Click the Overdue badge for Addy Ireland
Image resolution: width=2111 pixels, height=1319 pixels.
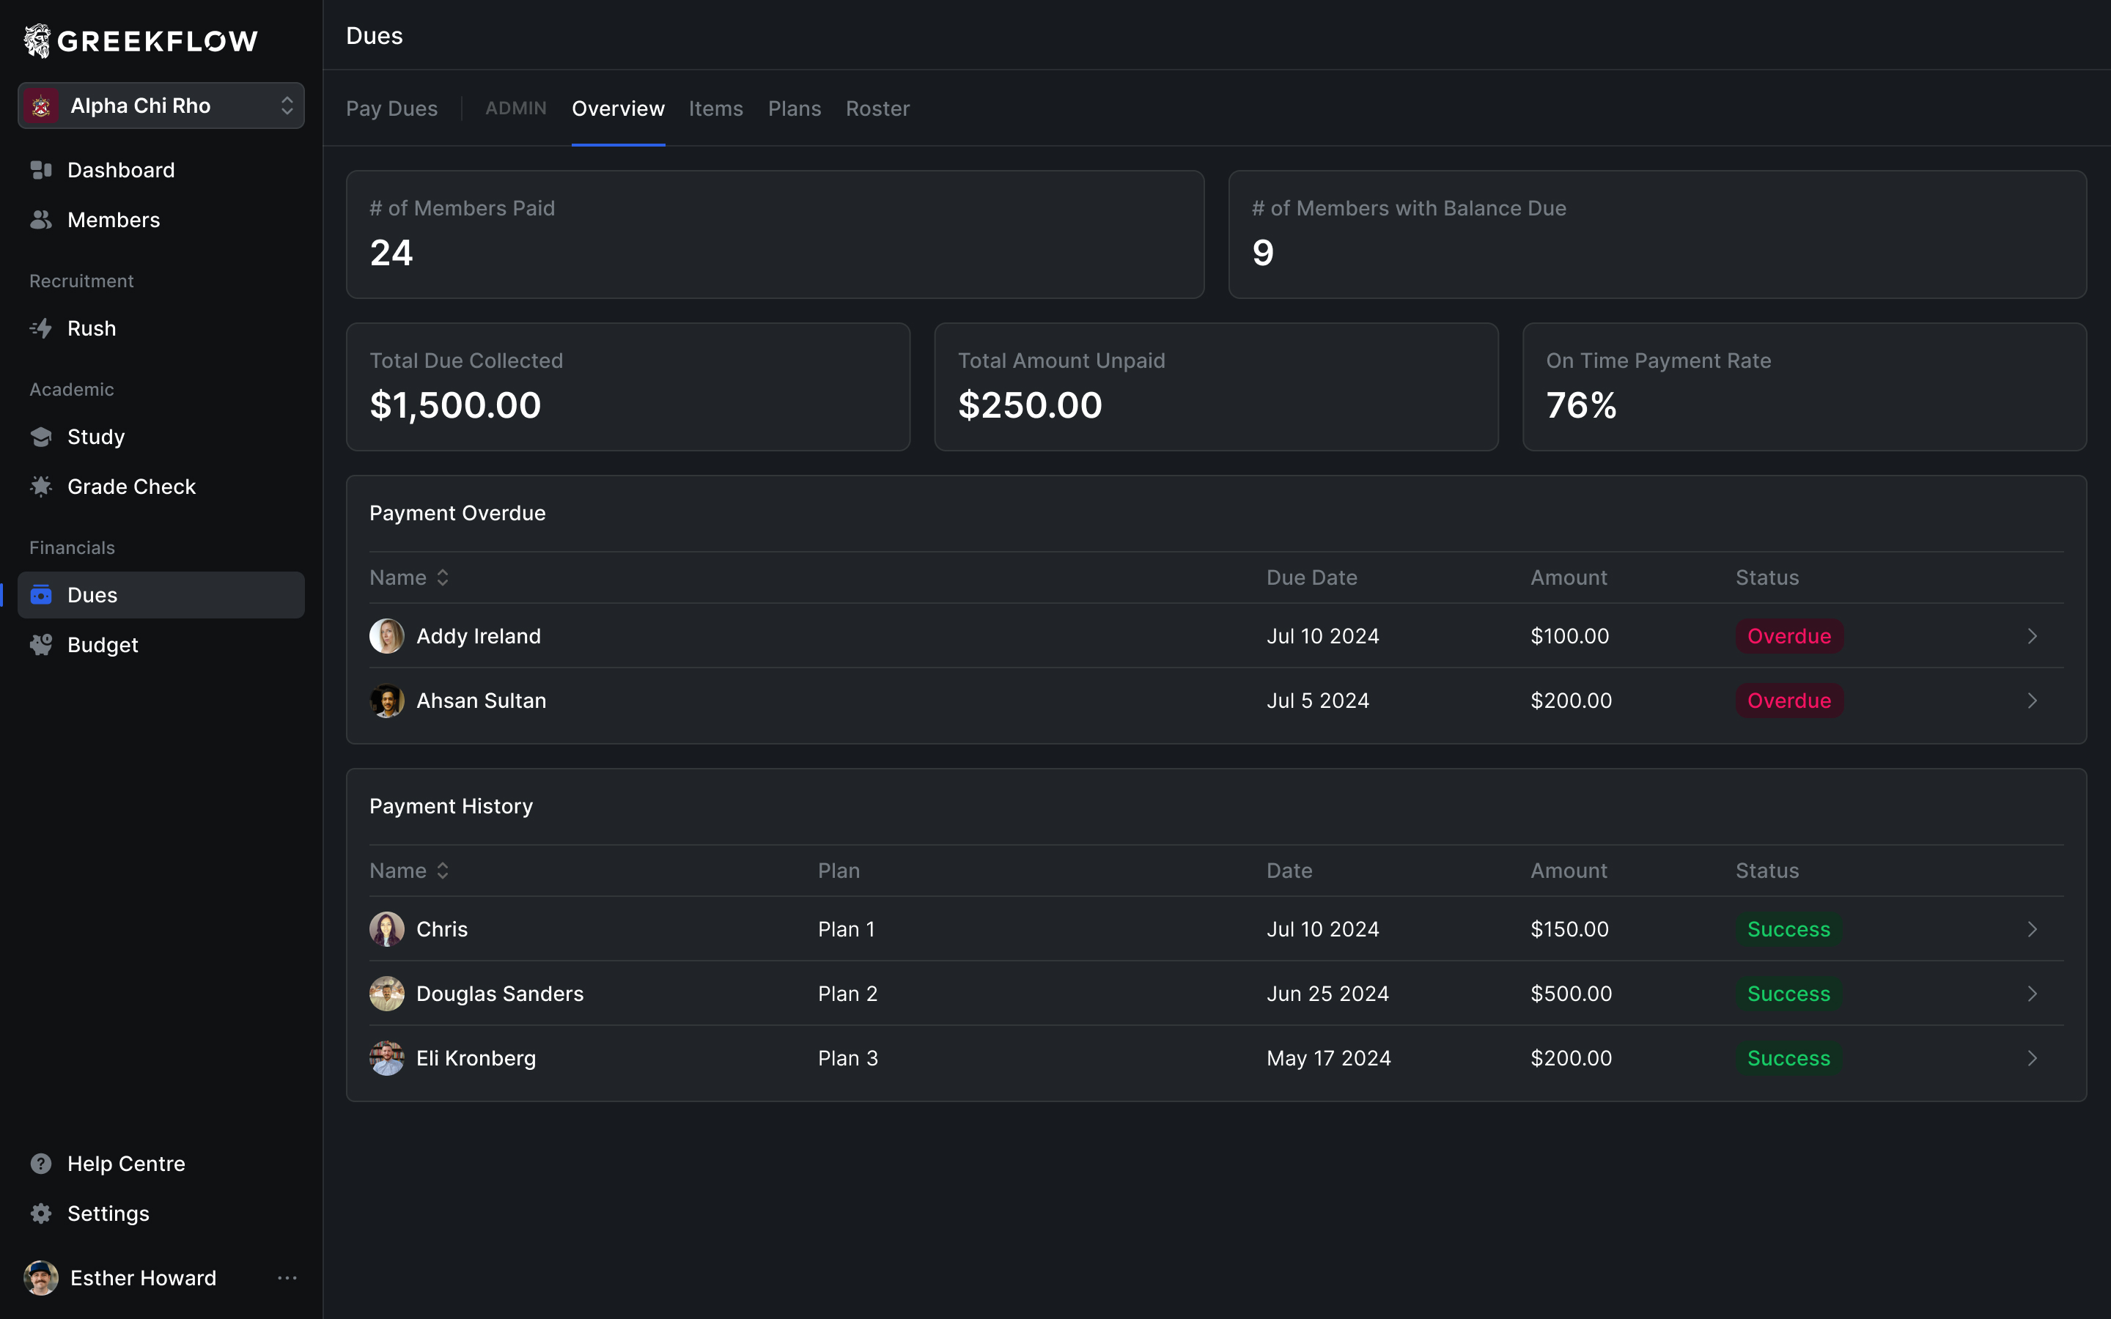1789,636
